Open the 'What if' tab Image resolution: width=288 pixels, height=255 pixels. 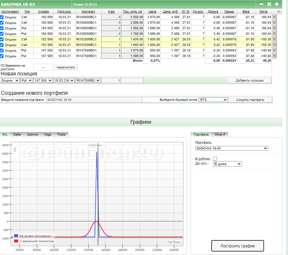click(x=220, y=135)
